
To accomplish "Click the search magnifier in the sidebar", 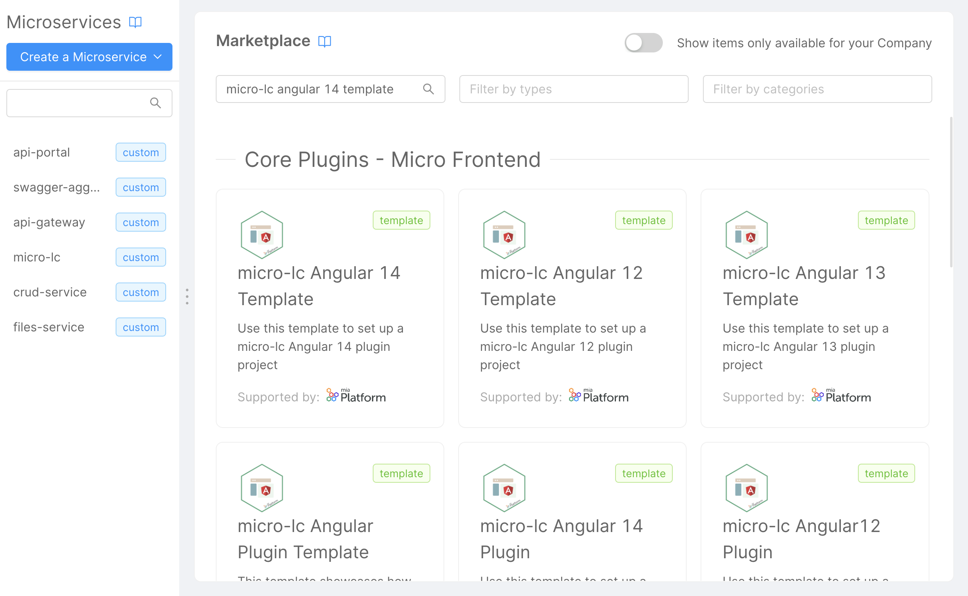I will pyautogui.click(x=155, y=103).
